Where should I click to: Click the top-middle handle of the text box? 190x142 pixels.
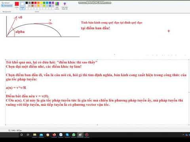coord(97,60)
